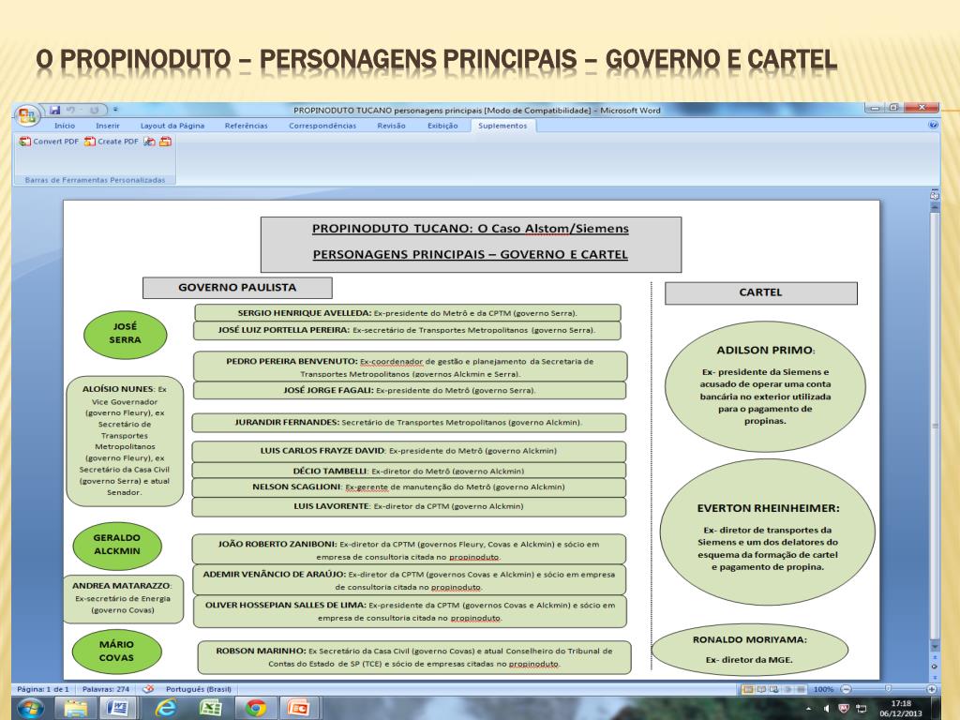Click the volume speaker tray icon

(826, 709)
